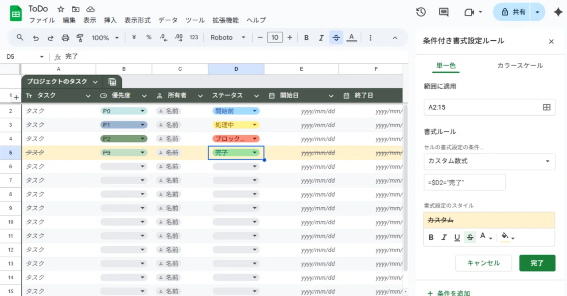Click the search magnifier in toolbar

19,38
